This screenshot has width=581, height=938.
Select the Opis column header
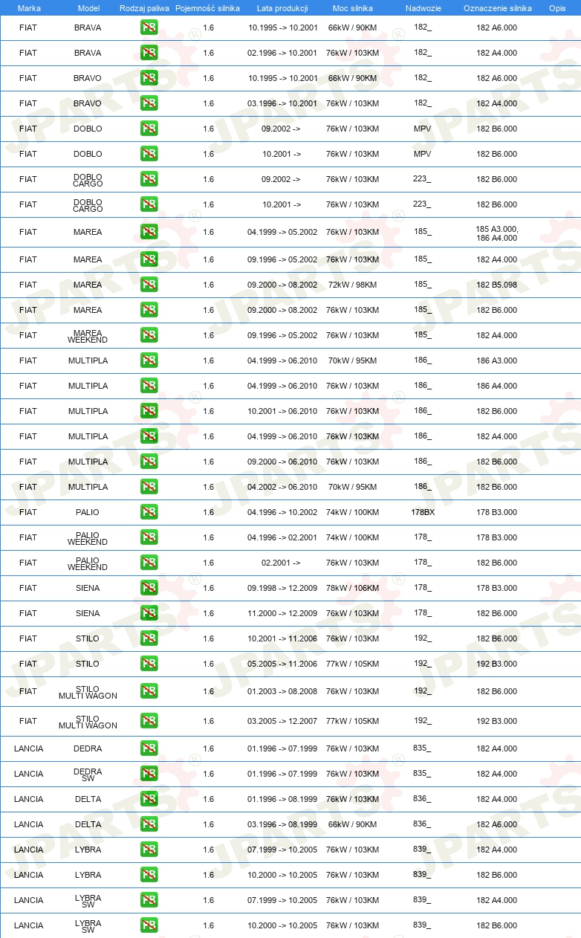pos(557,8)
